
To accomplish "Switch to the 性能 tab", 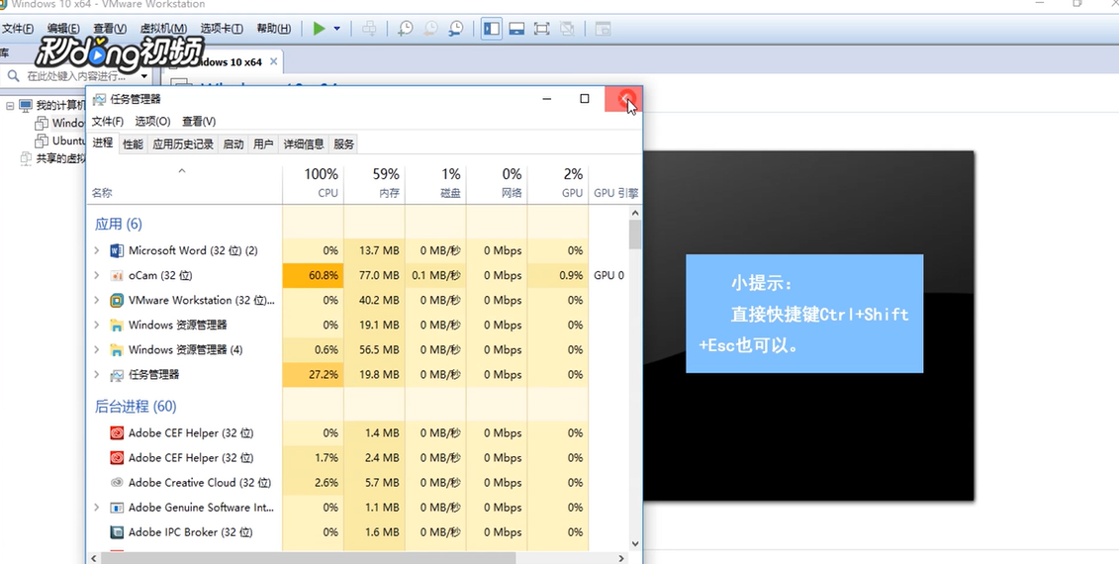I will [133, 144].
